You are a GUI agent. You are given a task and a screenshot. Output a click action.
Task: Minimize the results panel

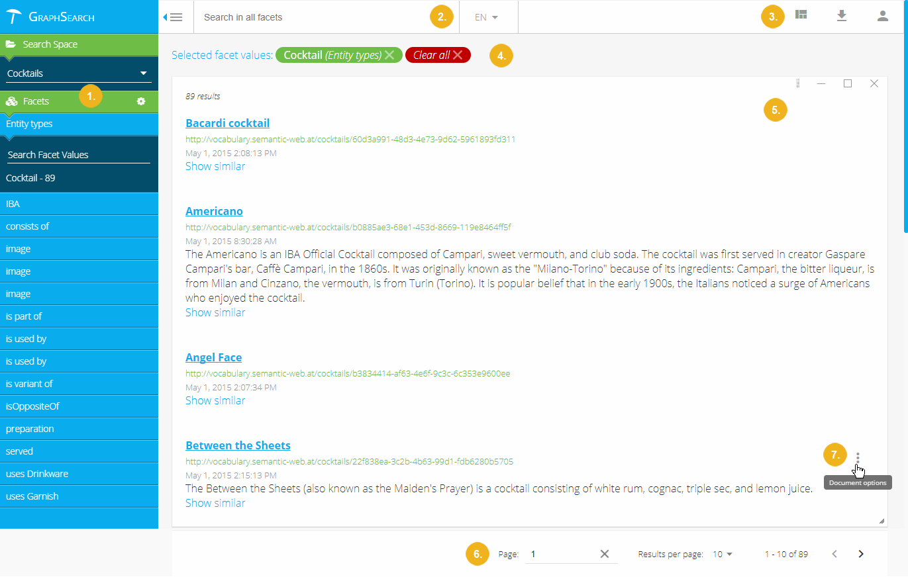821,83
